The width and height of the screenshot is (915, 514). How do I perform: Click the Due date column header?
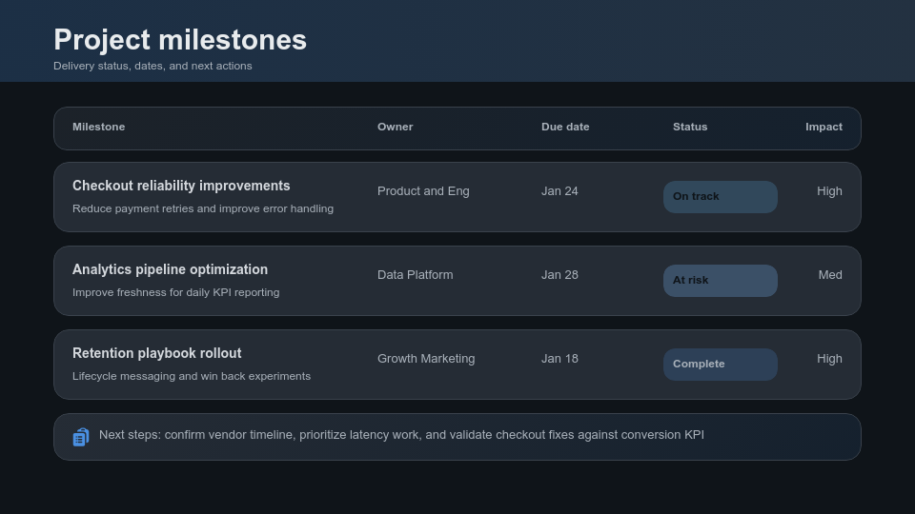[565, 127]
